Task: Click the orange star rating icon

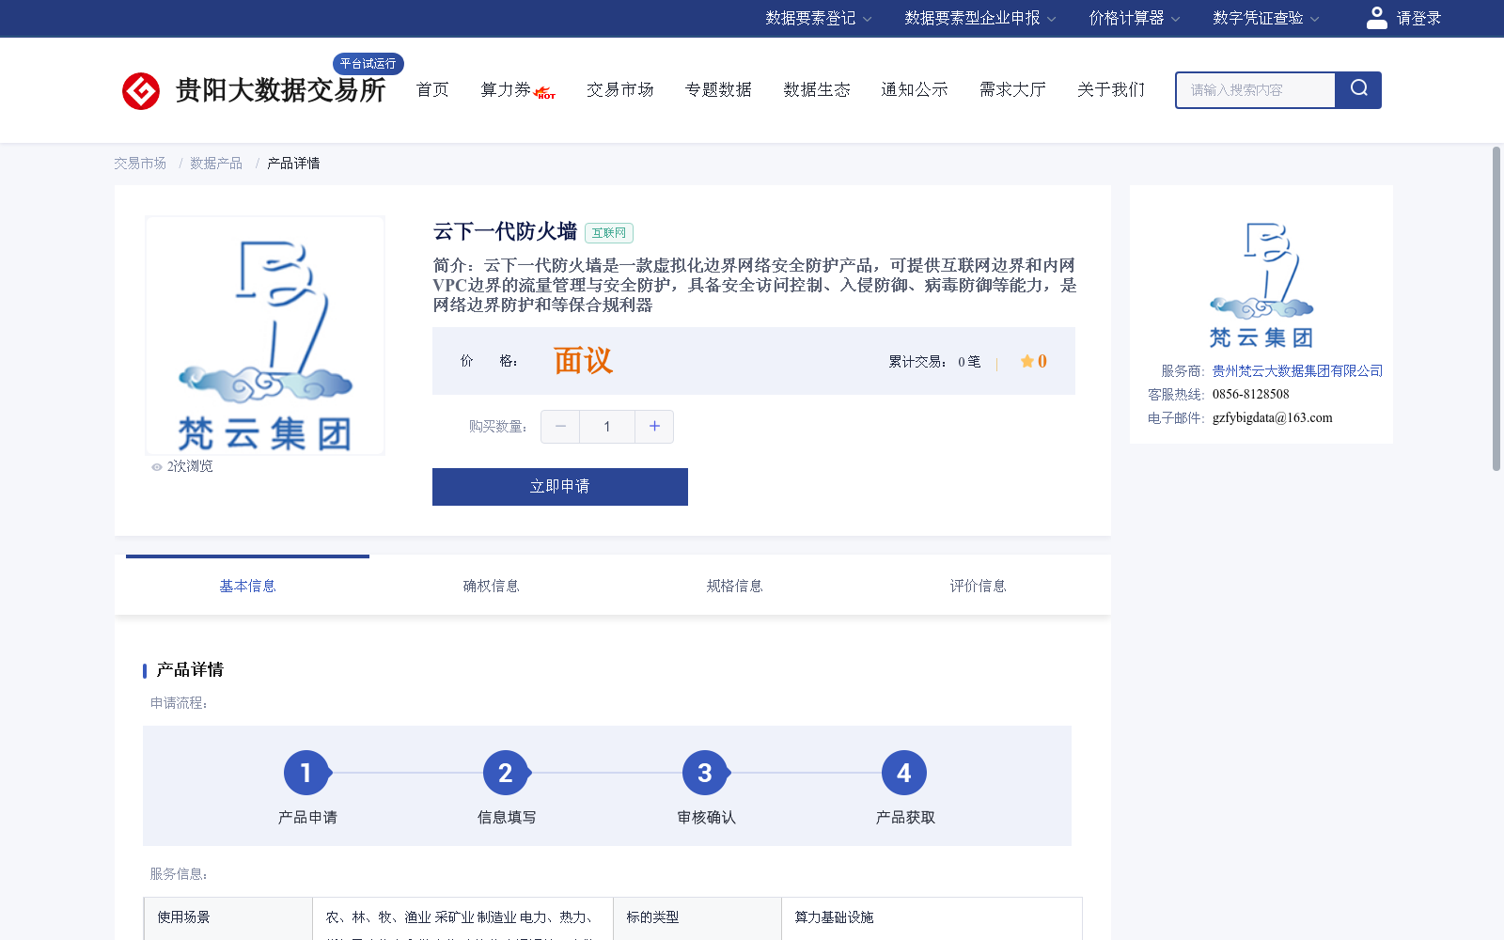Action: coord(1027,361)
